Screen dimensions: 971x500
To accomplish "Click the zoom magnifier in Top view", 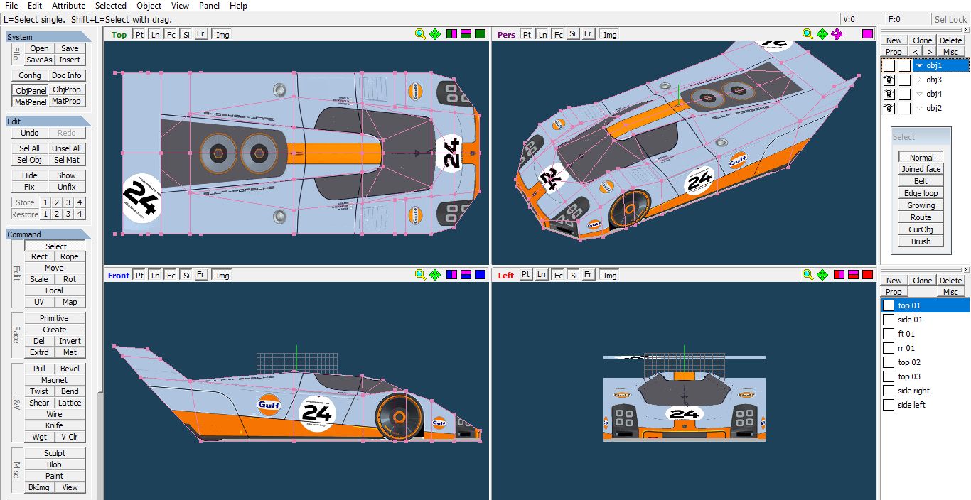I will click(420, 34).
